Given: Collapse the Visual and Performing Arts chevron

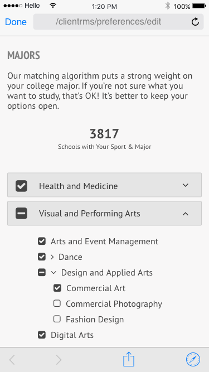Looking at the screenshot, I should point(186,214).
